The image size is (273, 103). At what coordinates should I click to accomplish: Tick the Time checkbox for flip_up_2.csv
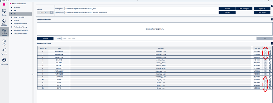[265, 82]
